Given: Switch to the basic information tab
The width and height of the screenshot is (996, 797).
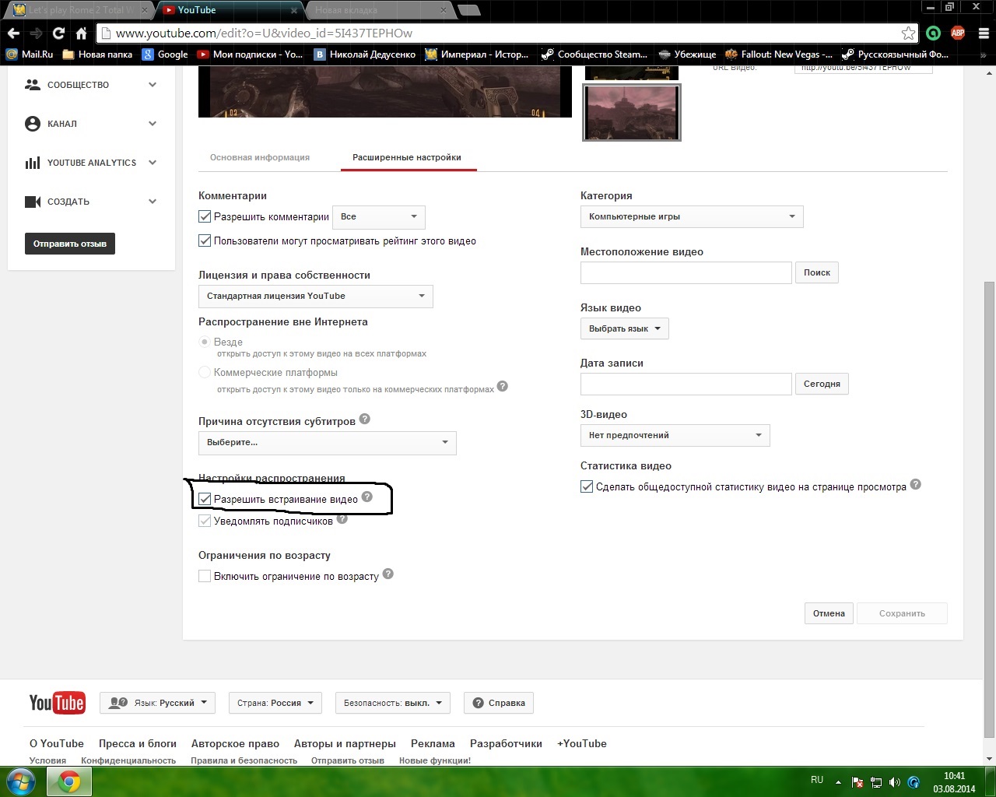Looking at the screenshot, I should (260, 157).
